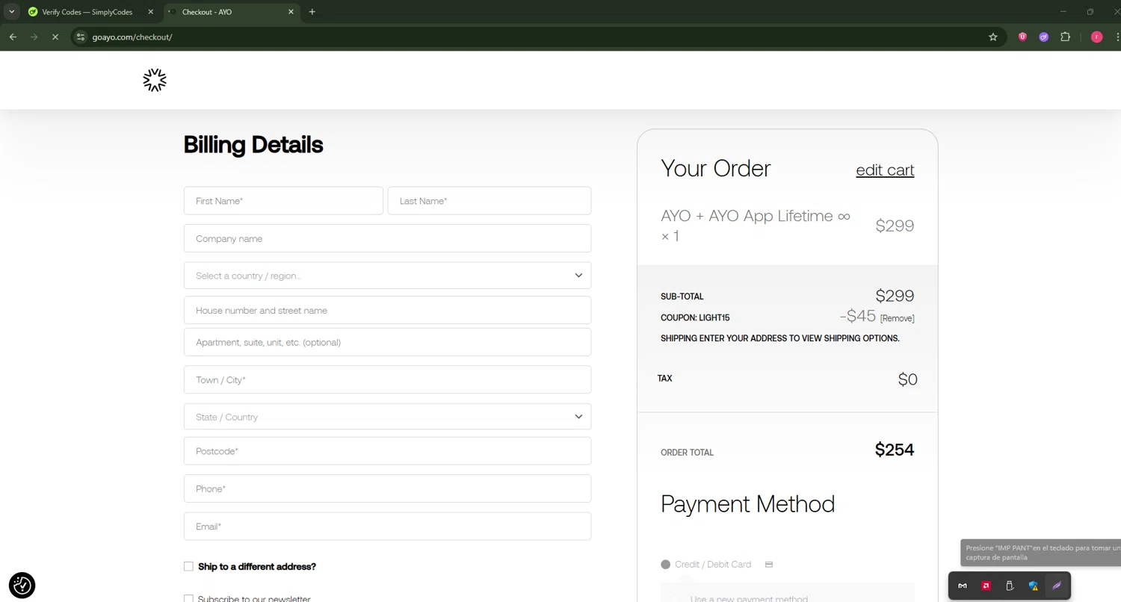Click the card icon beside Credit / Debit Card
1121x602 pixels.
pos(769,565)
